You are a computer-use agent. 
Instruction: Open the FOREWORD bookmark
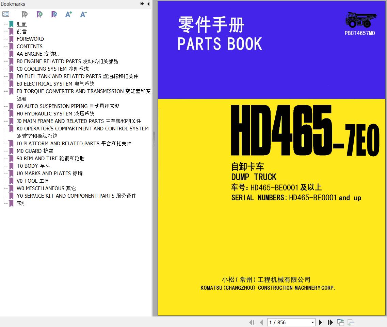[30, 39]
